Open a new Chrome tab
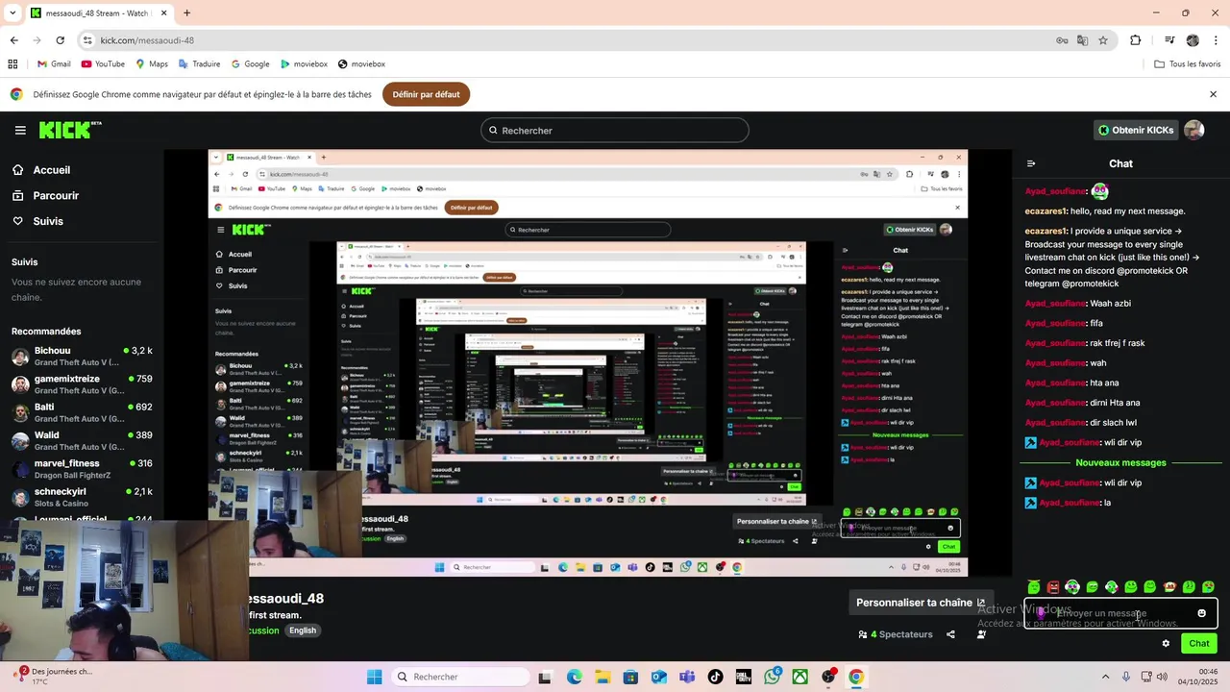Screen dimensions: 1230x692 point(186,13)
